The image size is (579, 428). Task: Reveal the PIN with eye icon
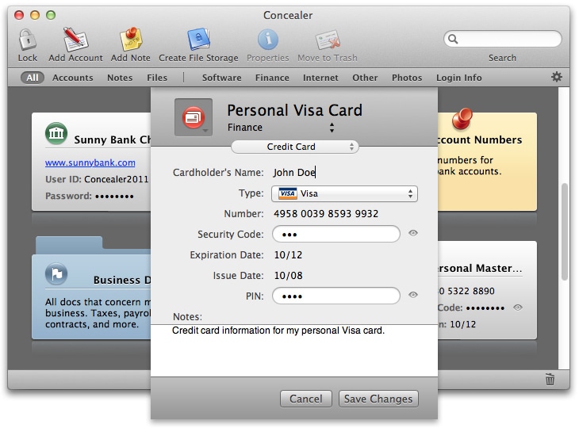[412, 294]
